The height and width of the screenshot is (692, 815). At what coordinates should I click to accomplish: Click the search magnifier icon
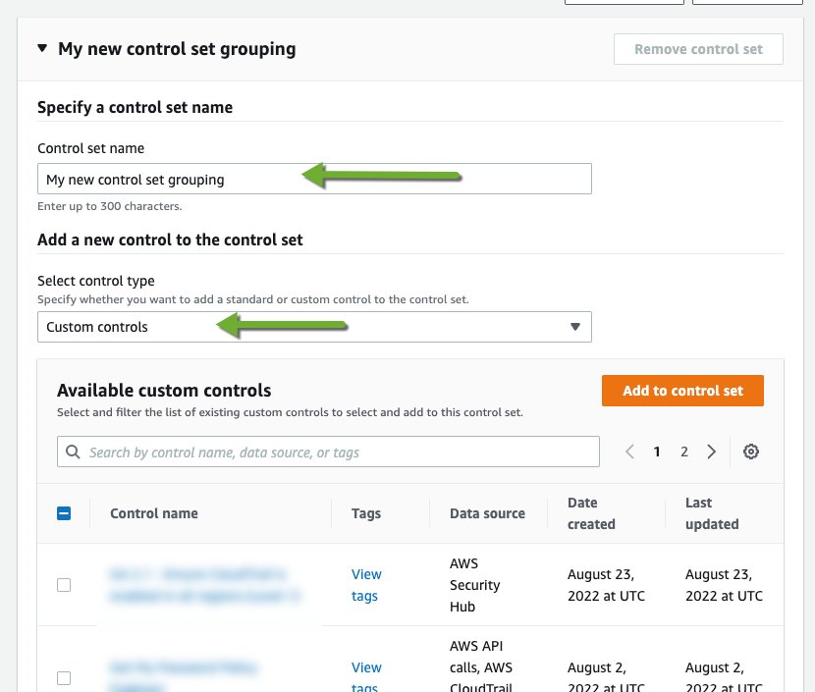(x=73, y=451)
